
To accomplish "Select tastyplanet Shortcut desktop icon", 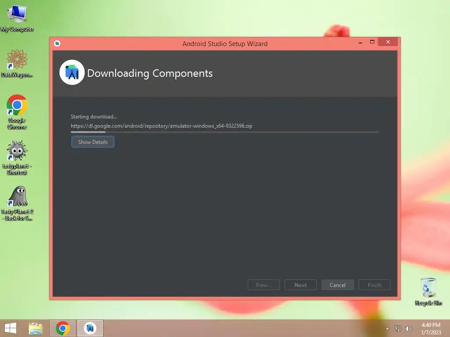I will (17, 158).
